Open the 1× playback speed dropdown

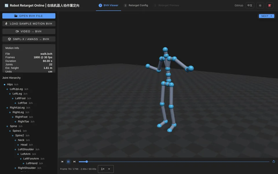[x=106, y=169]
